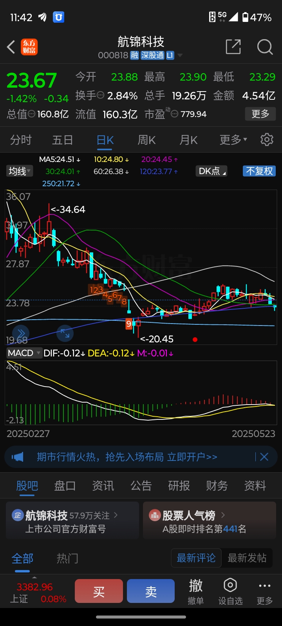Tap the info icon next to 换手
This screenshot has height=626, width=282.
click(100, 95)
